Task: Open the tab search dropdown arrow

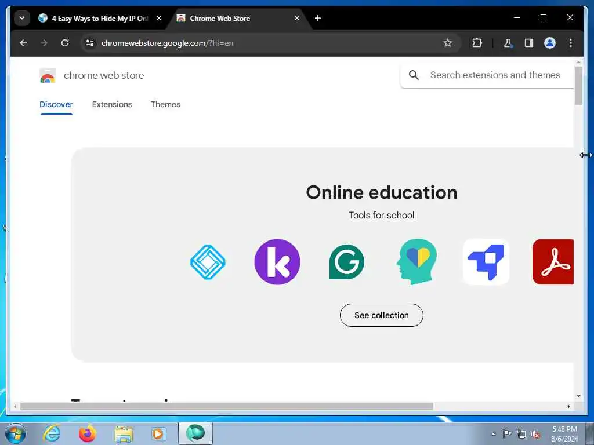Action: pyautogui.click(x=22, y=18)
